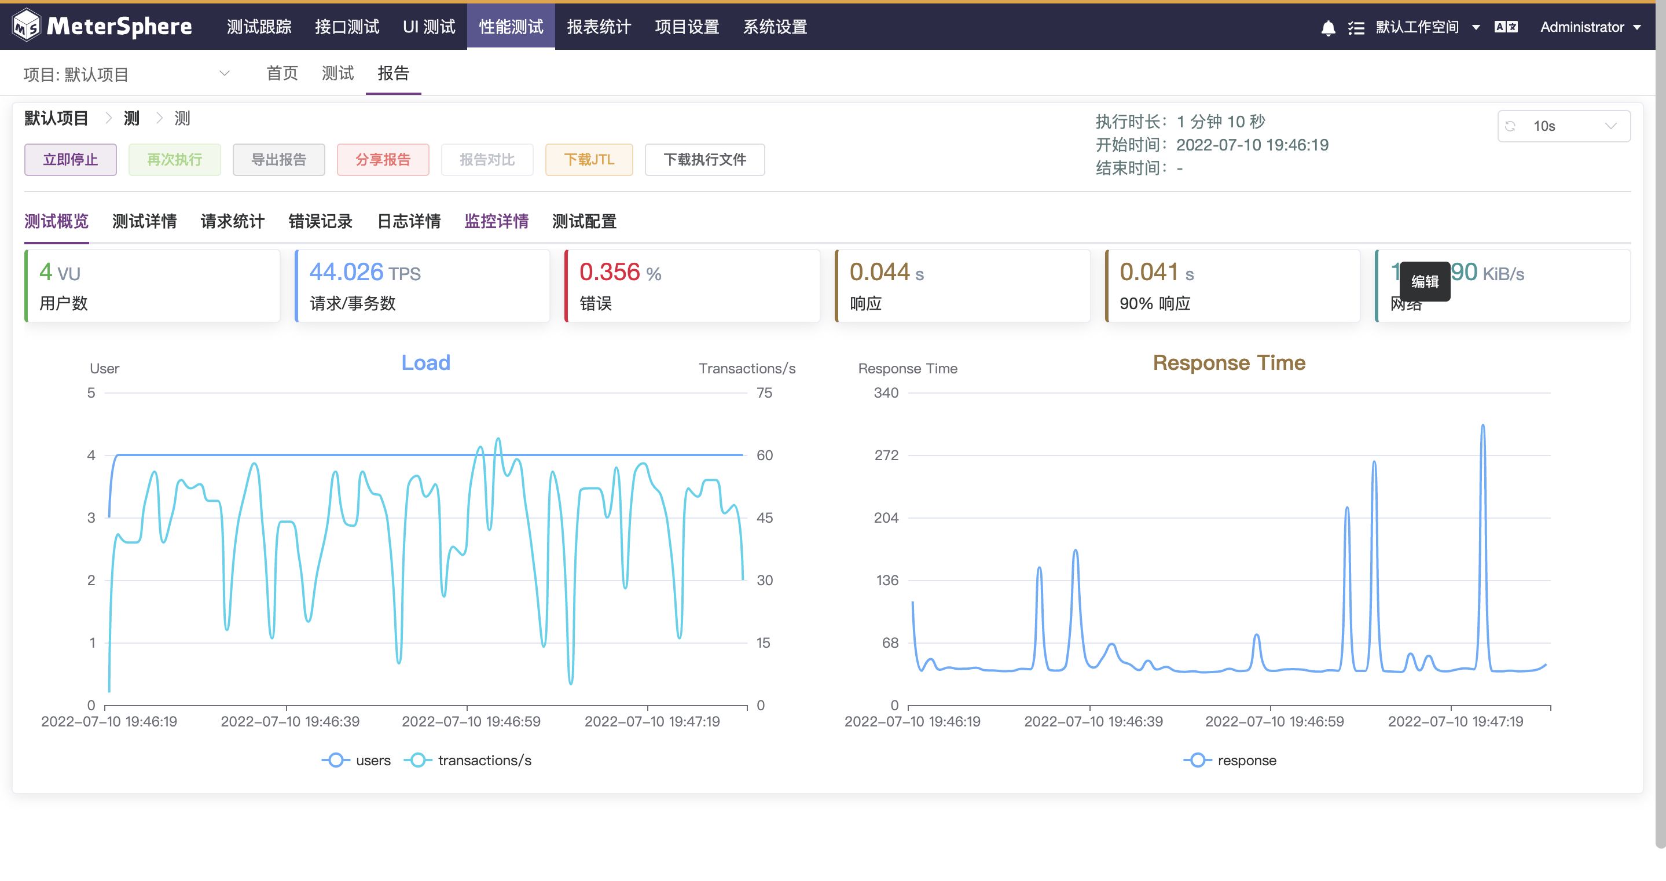Open the Administrator user menu
The width and height of the screenshot is (1666, 881).
(x=1590, y=27)
